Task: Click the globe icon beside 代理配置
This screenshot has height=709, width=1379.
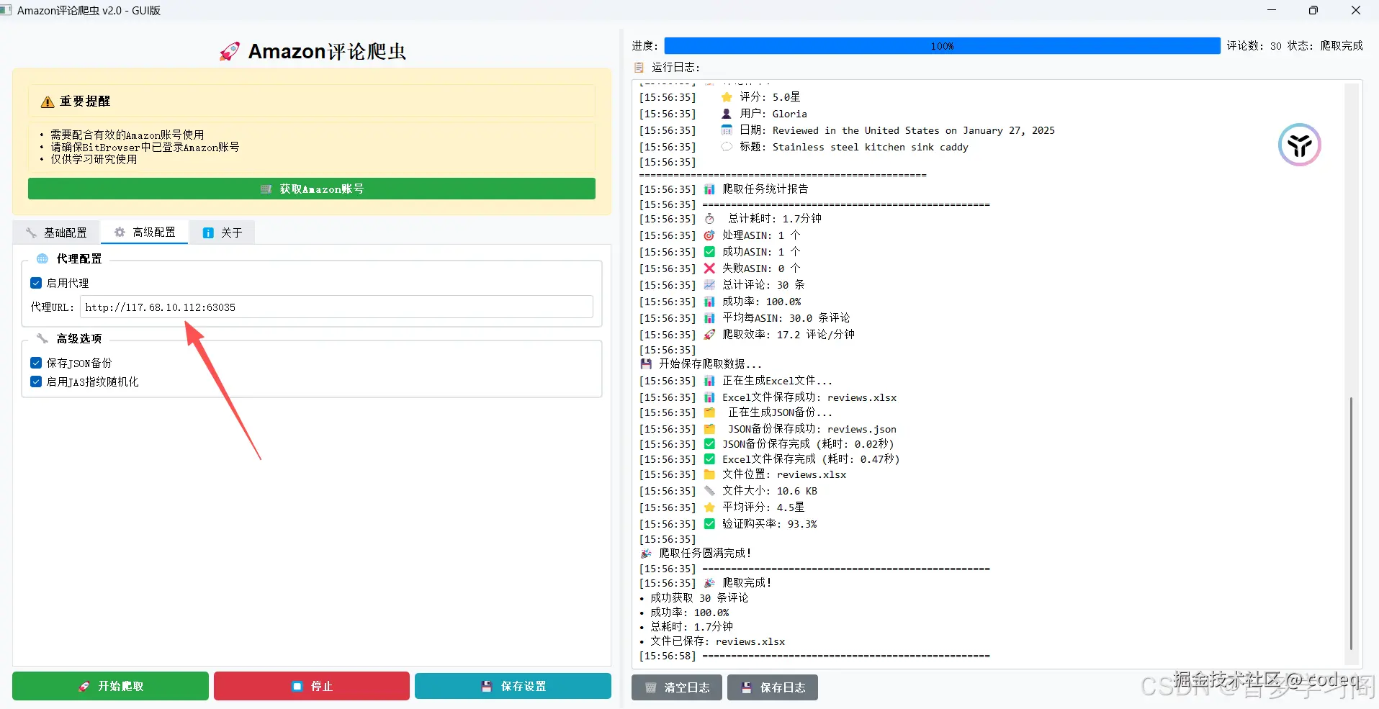Action: tap(42, 258)
